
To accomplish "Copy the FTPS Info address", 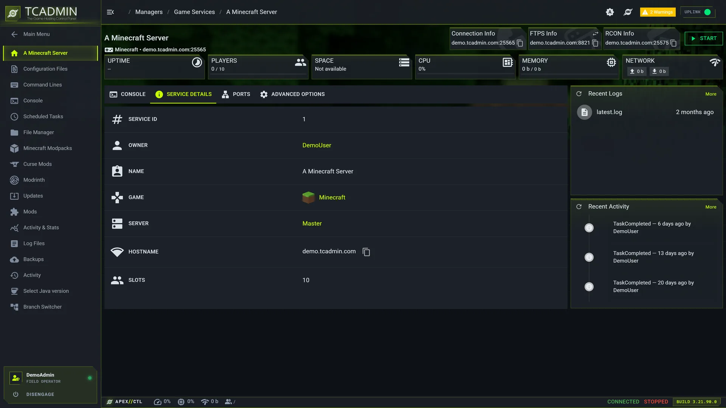I will [x=595, y=43].
